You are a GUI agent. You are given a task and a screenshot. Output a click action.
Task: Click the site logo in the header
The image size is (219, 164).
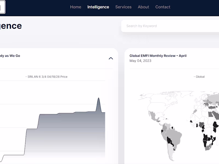click(x=2, y=7)
